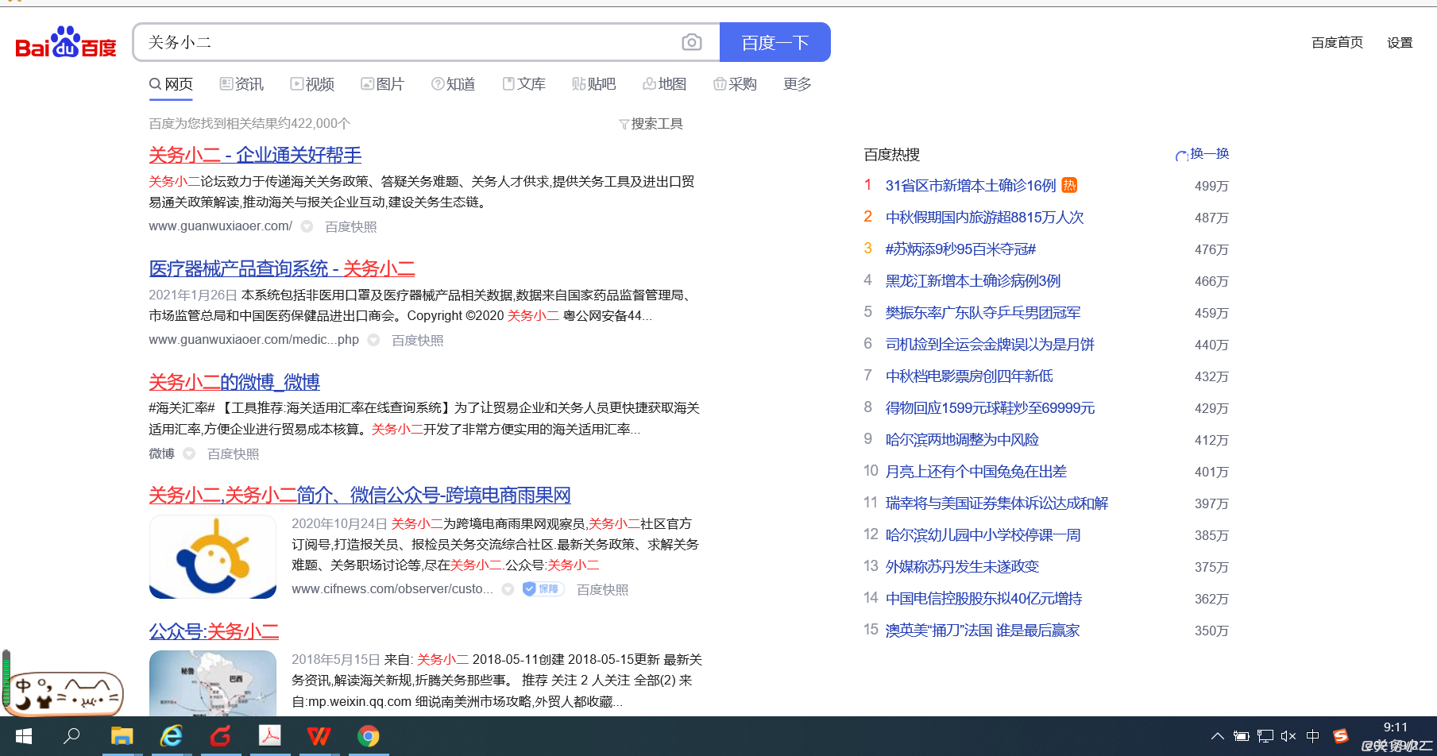The width and height of the screenshot is (1437, 756).
Task: Open hot search 黑龙江新增本土确诊病例3例
Action: (x=973, y=281)
